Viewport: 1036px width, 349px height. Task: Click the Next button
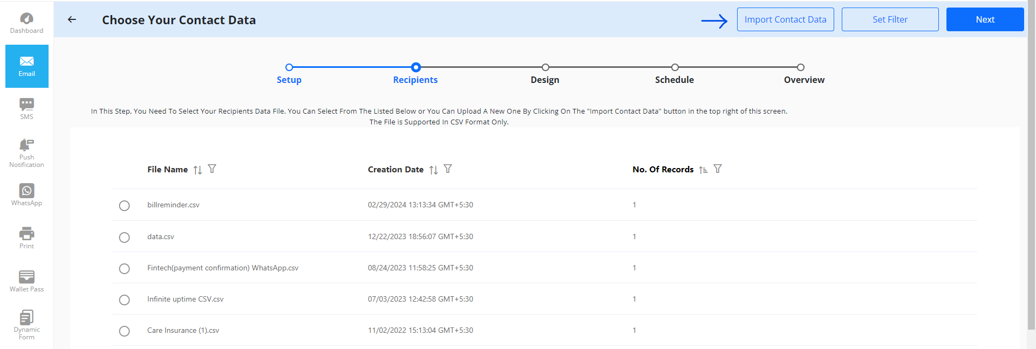click(x=985, y=19)
